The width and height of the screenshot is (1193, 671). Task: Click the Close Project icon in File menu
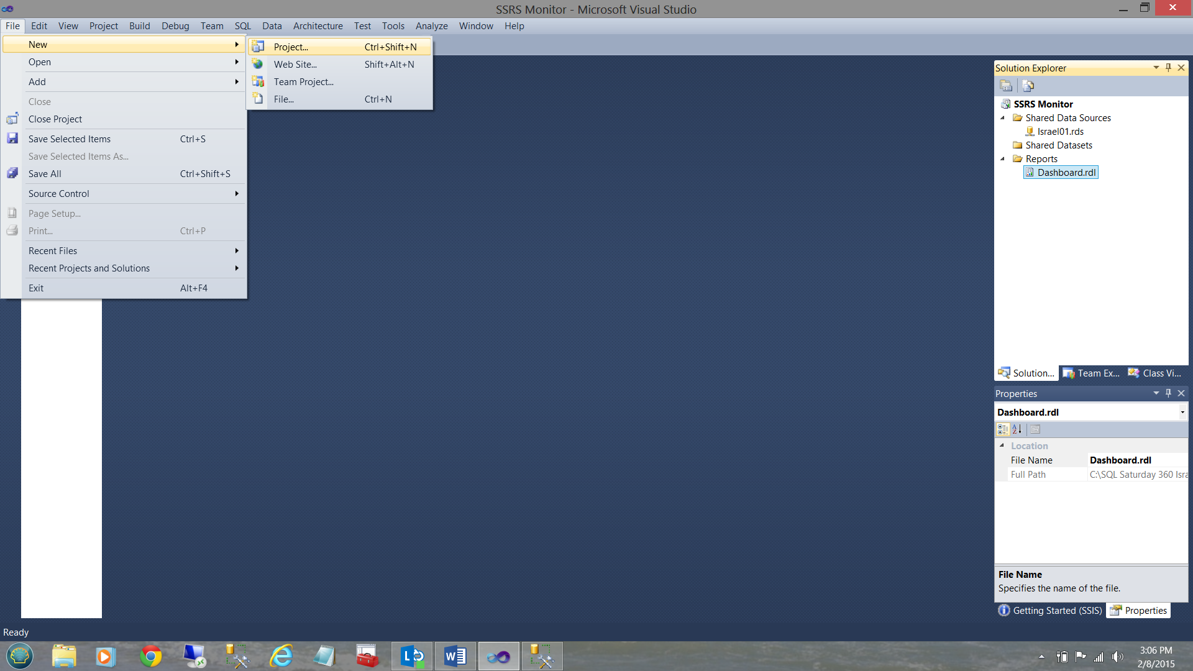point(12,119)
